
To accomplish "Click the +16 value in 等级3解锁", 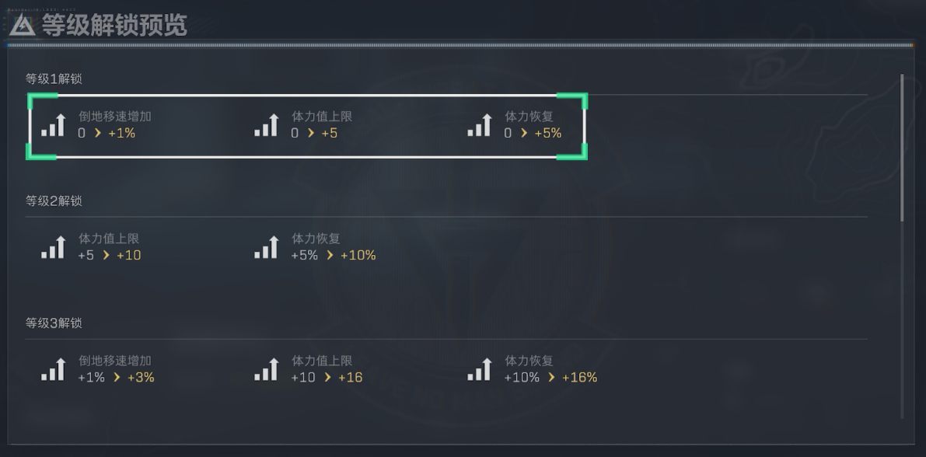I will point(350,378).
